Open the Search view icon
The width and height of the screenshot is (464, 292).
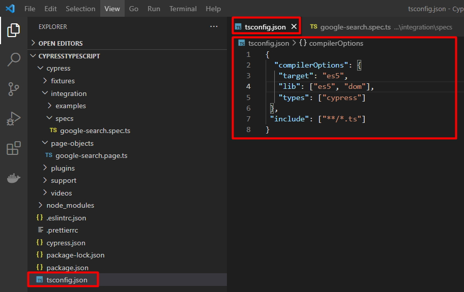point(14,59)
